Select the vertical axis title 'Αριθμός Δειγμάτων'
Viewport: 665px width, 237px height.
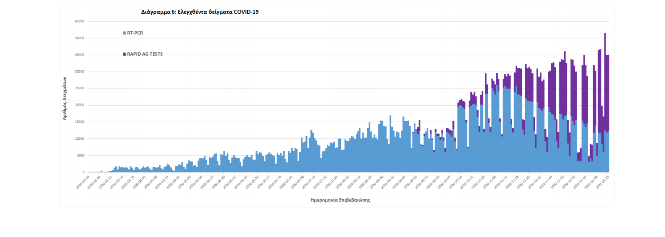(65, 97)
